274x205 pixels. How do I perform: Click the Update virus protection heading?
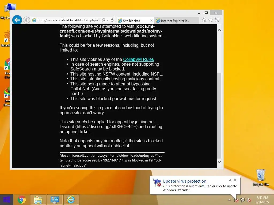(184, 181)
